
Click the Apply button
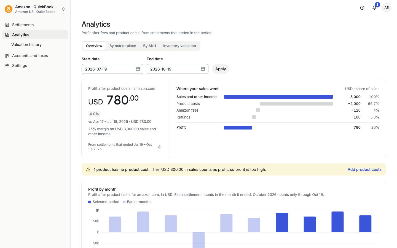221,69
